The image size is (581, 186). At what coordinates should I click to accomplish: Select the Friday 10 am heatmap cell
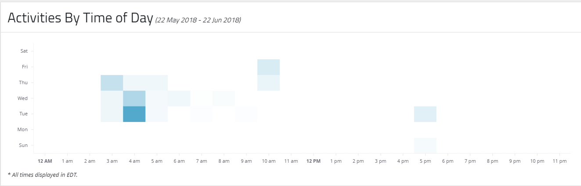[268, 67]
